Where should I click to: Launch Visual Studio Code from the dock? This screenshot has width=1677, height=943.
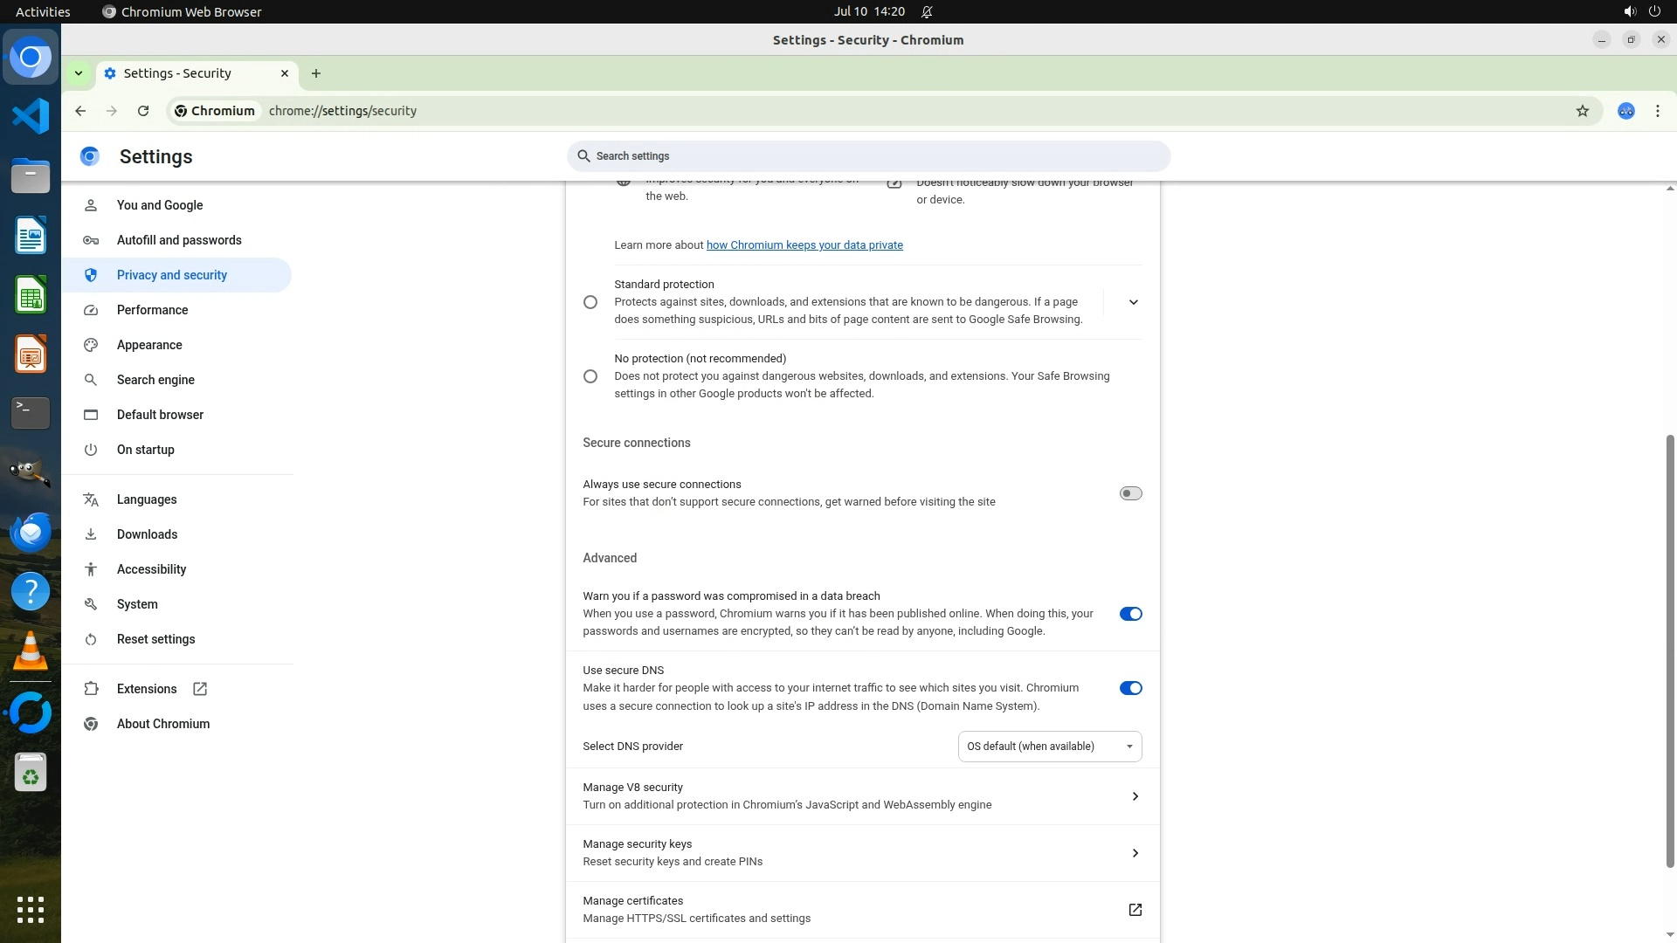31,116
